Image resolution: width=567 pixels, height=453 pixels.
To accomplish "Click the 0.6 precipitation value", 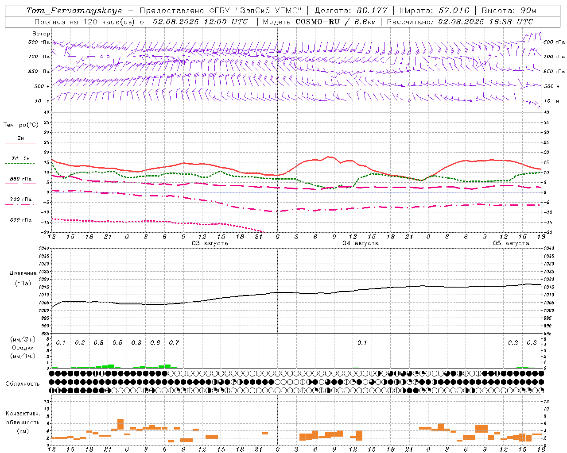I will click(x=155, y=343).
